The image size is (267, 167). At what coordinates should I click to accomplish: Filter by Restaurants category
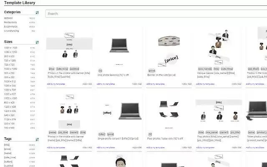10,22
